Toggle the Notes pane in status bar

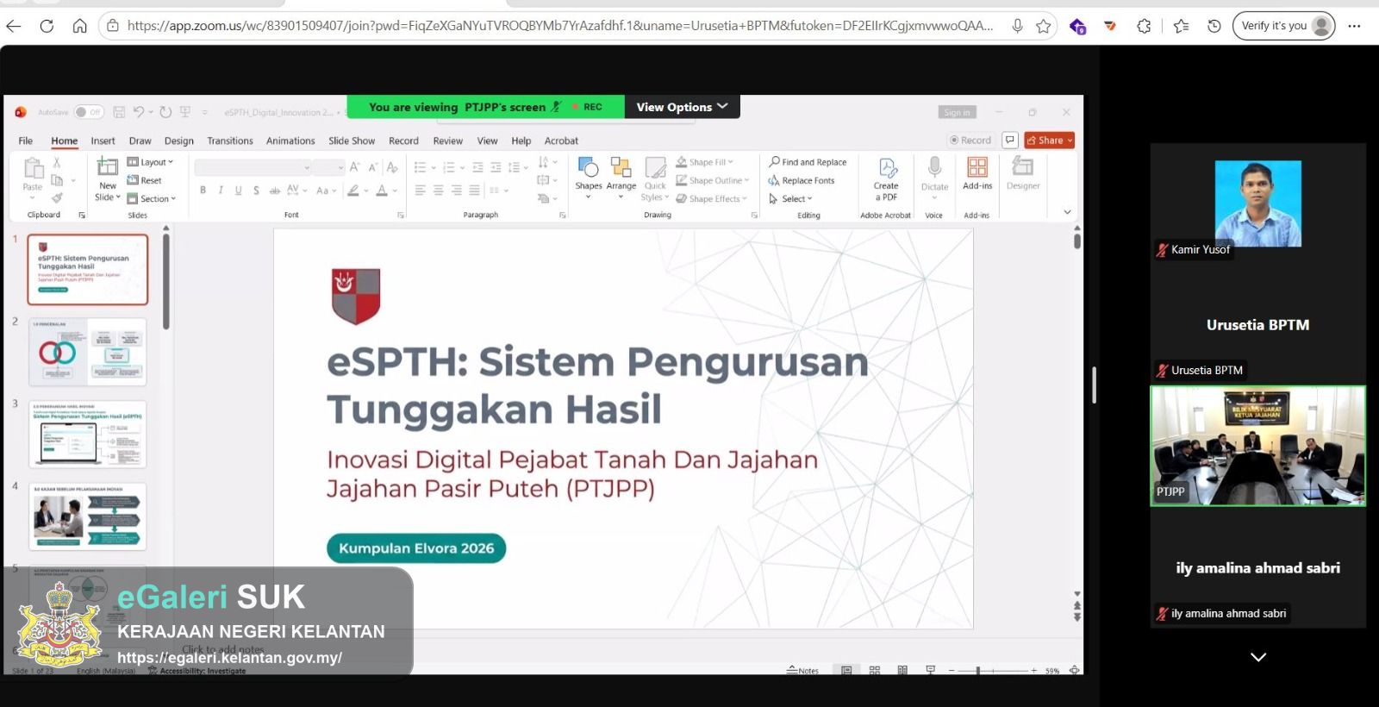(x=802, y=670)
